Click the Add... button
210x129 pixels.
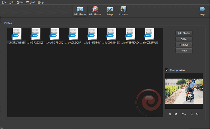184,39
